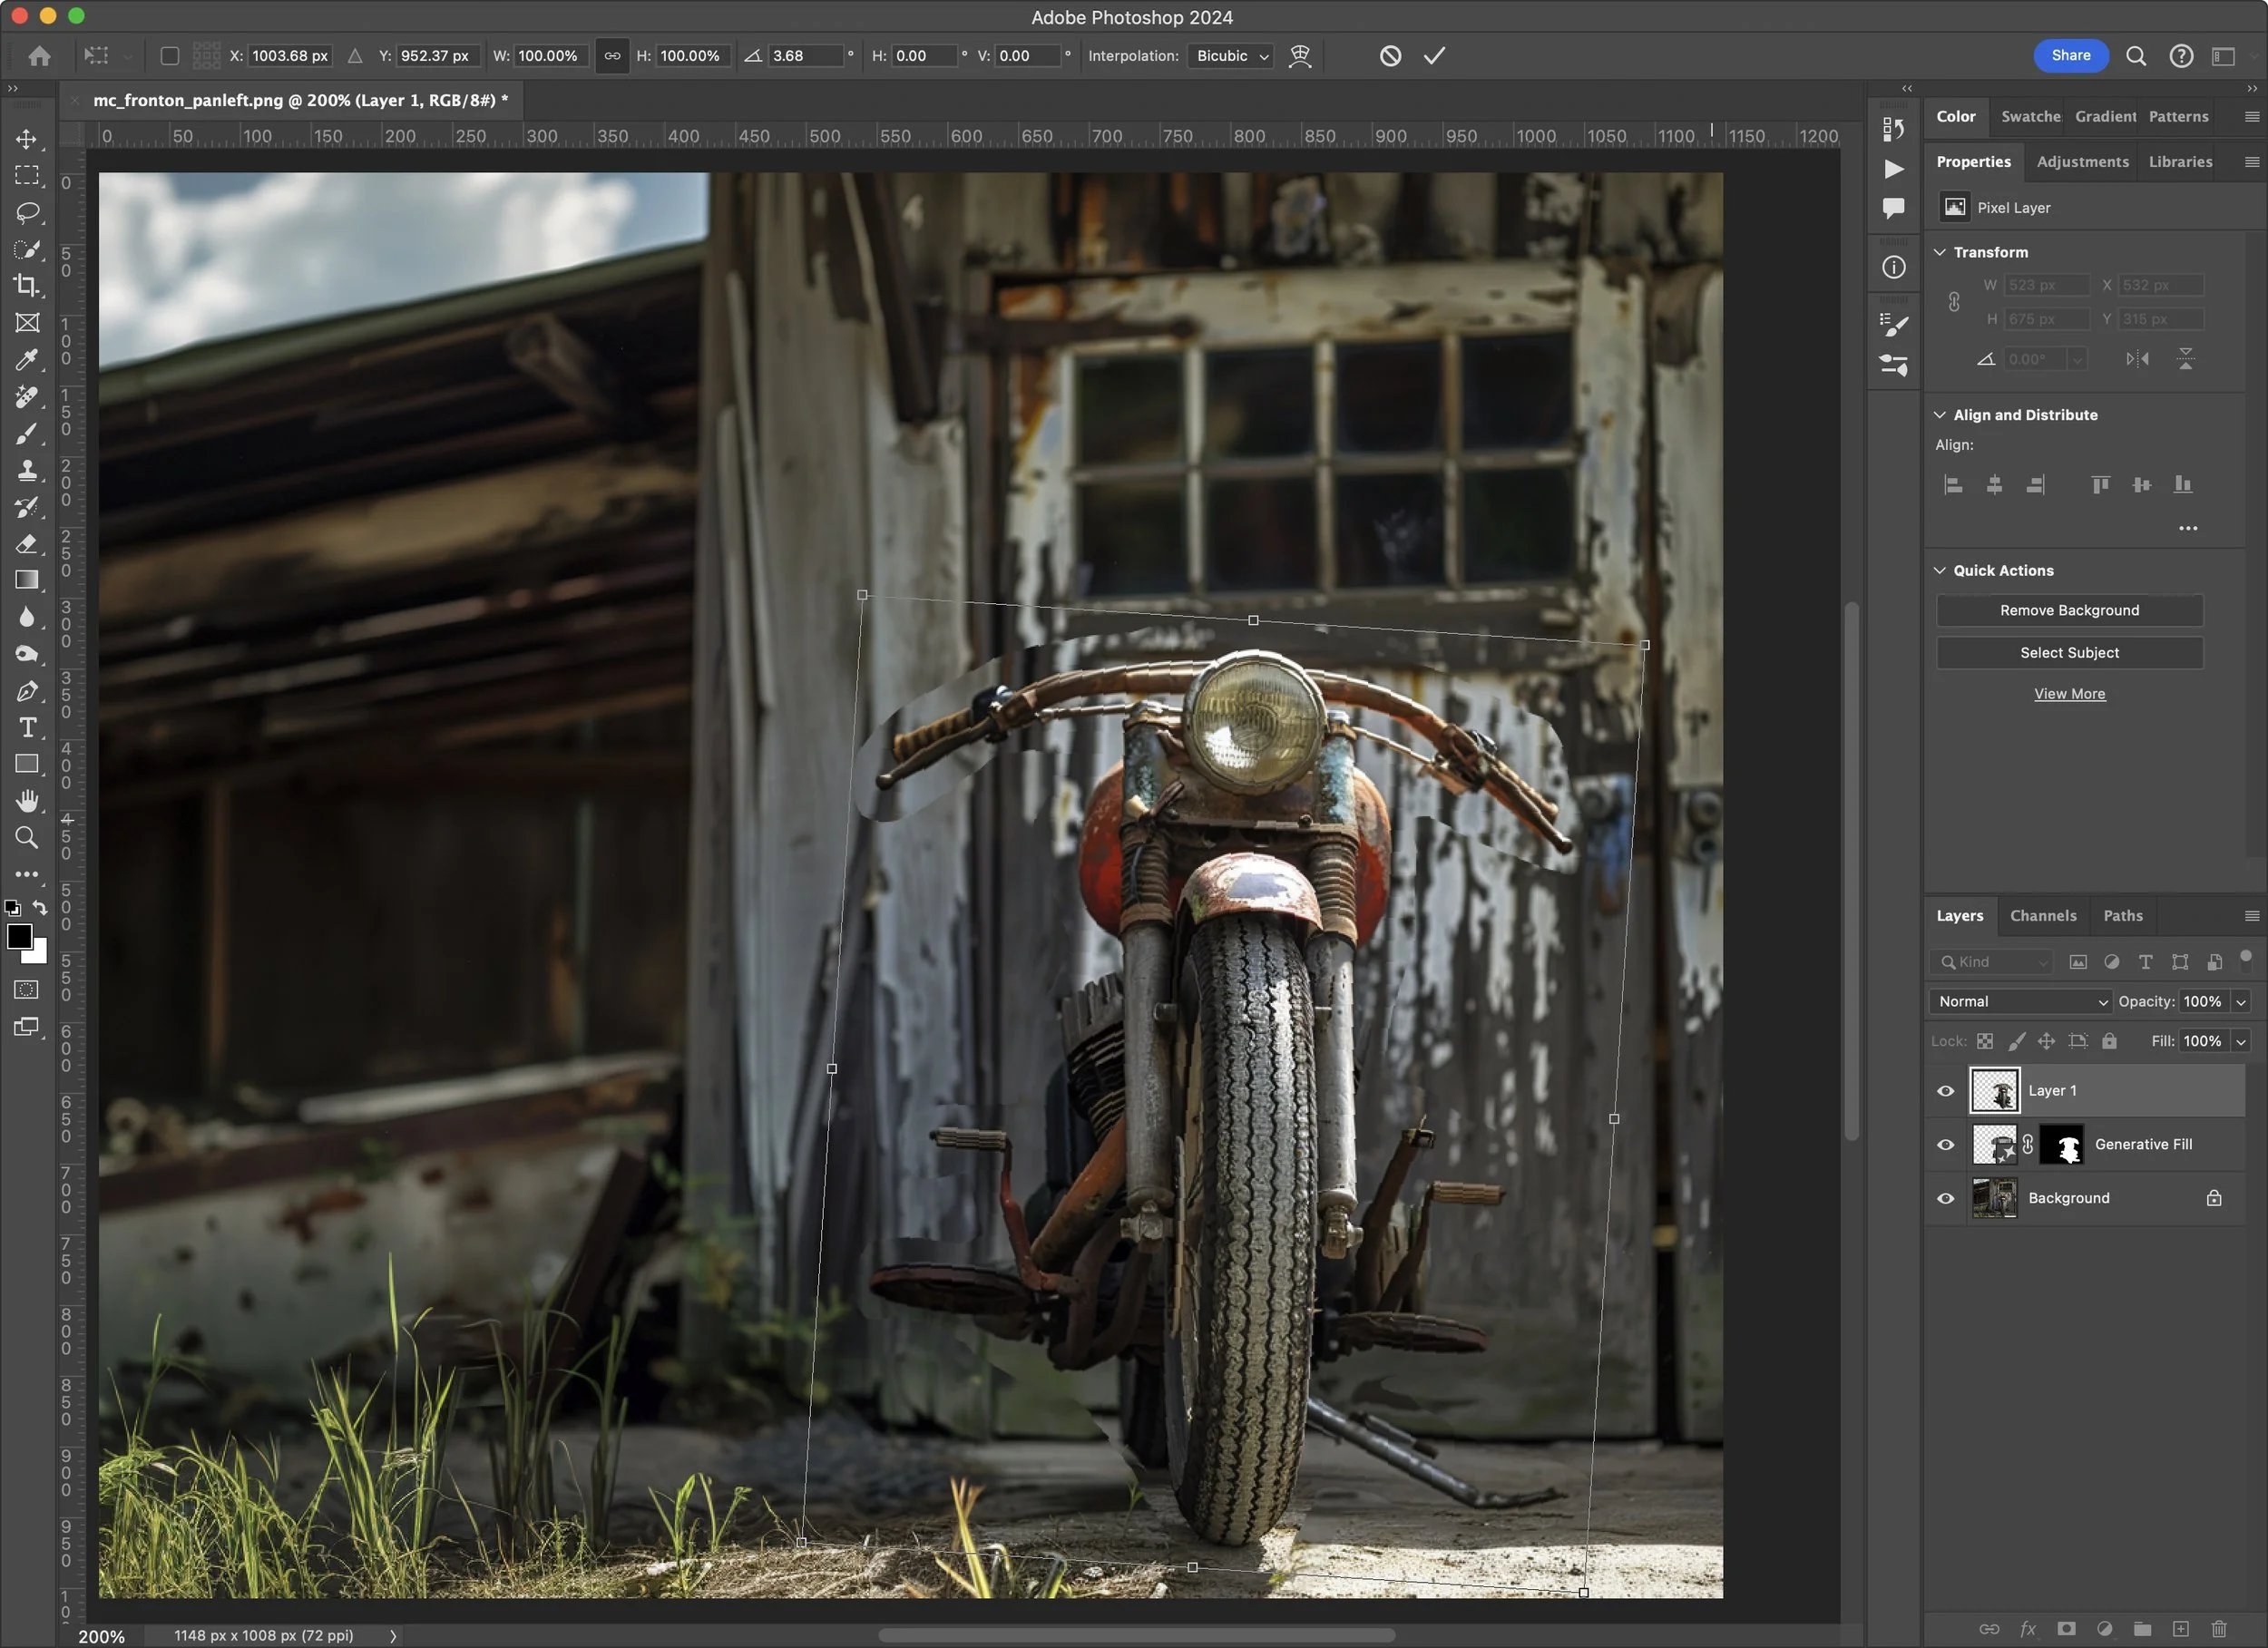Open the Search icon at top right
This screenshot has height=1648, width=2268.
click(2135, 56)
